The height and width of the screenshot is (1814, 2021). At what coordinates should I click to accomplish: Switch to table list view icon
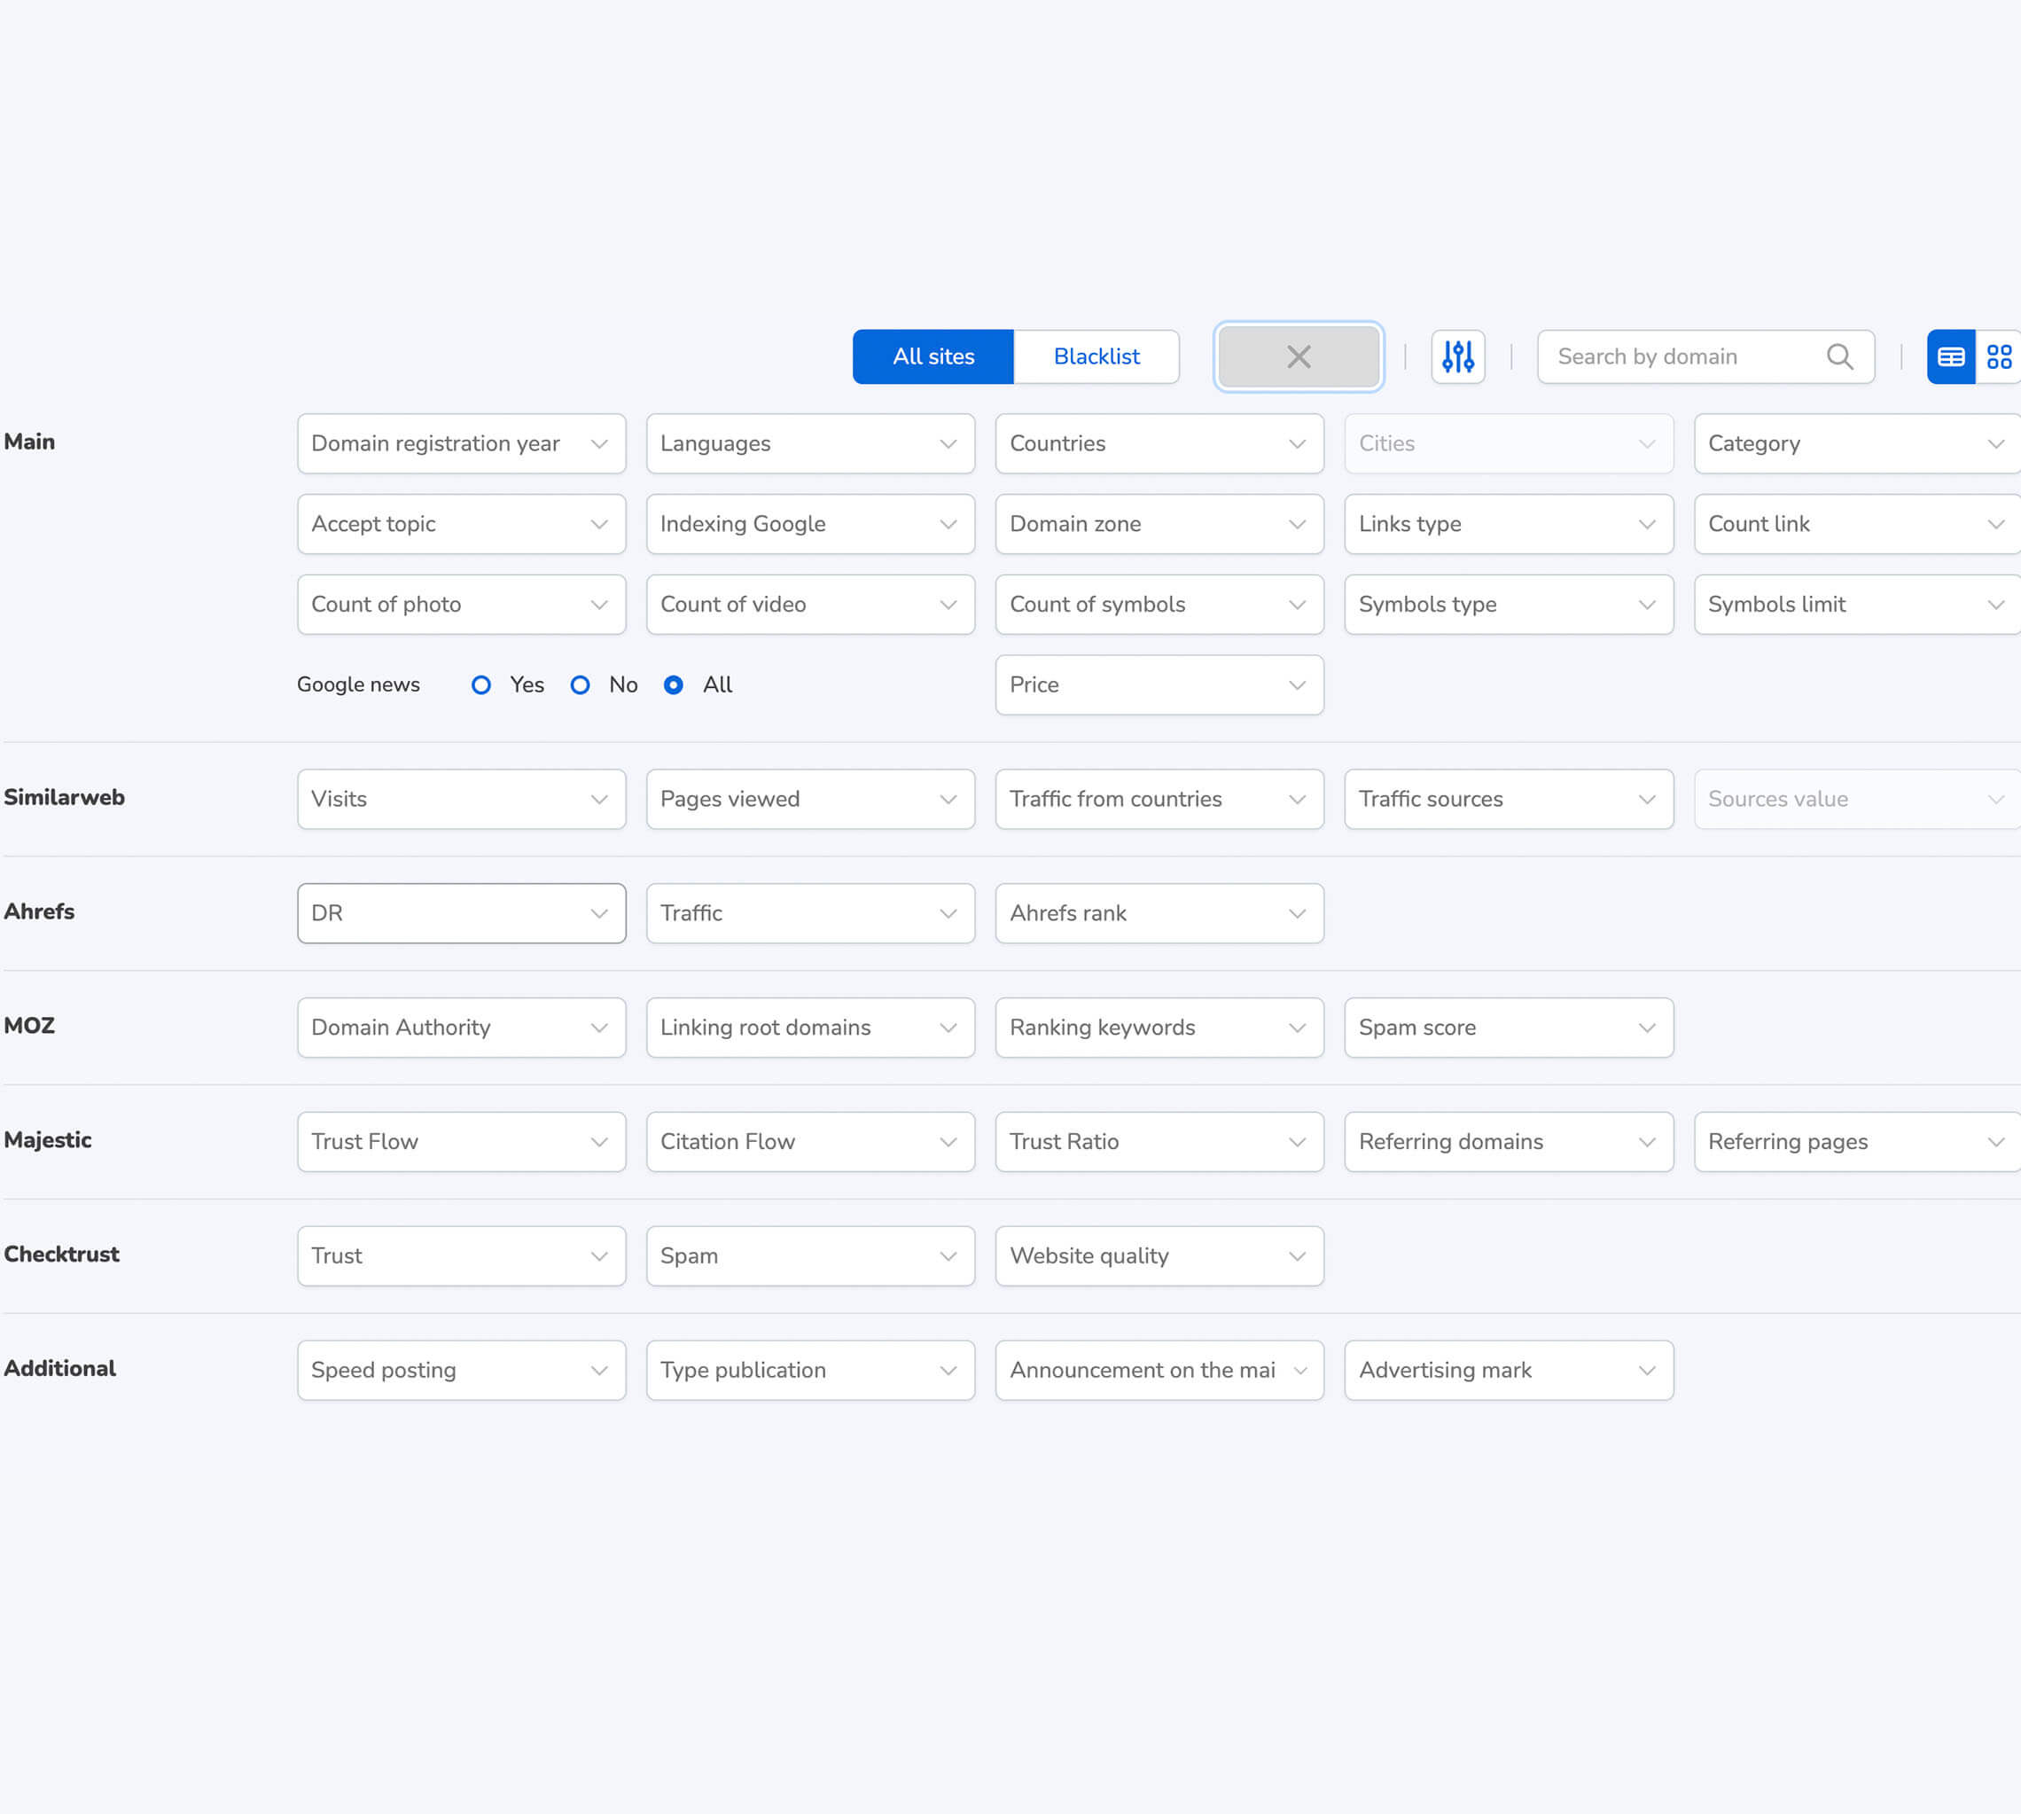1949,356
